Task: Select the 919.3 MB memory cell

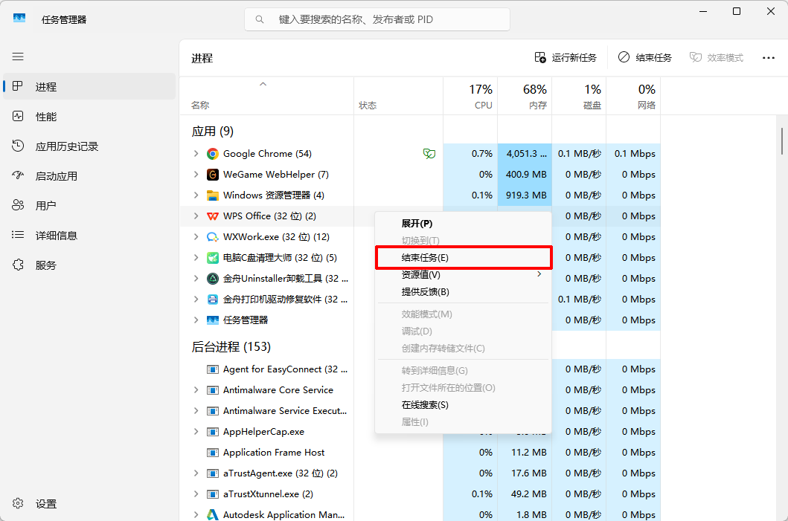Action: click(x=525, y=195)
